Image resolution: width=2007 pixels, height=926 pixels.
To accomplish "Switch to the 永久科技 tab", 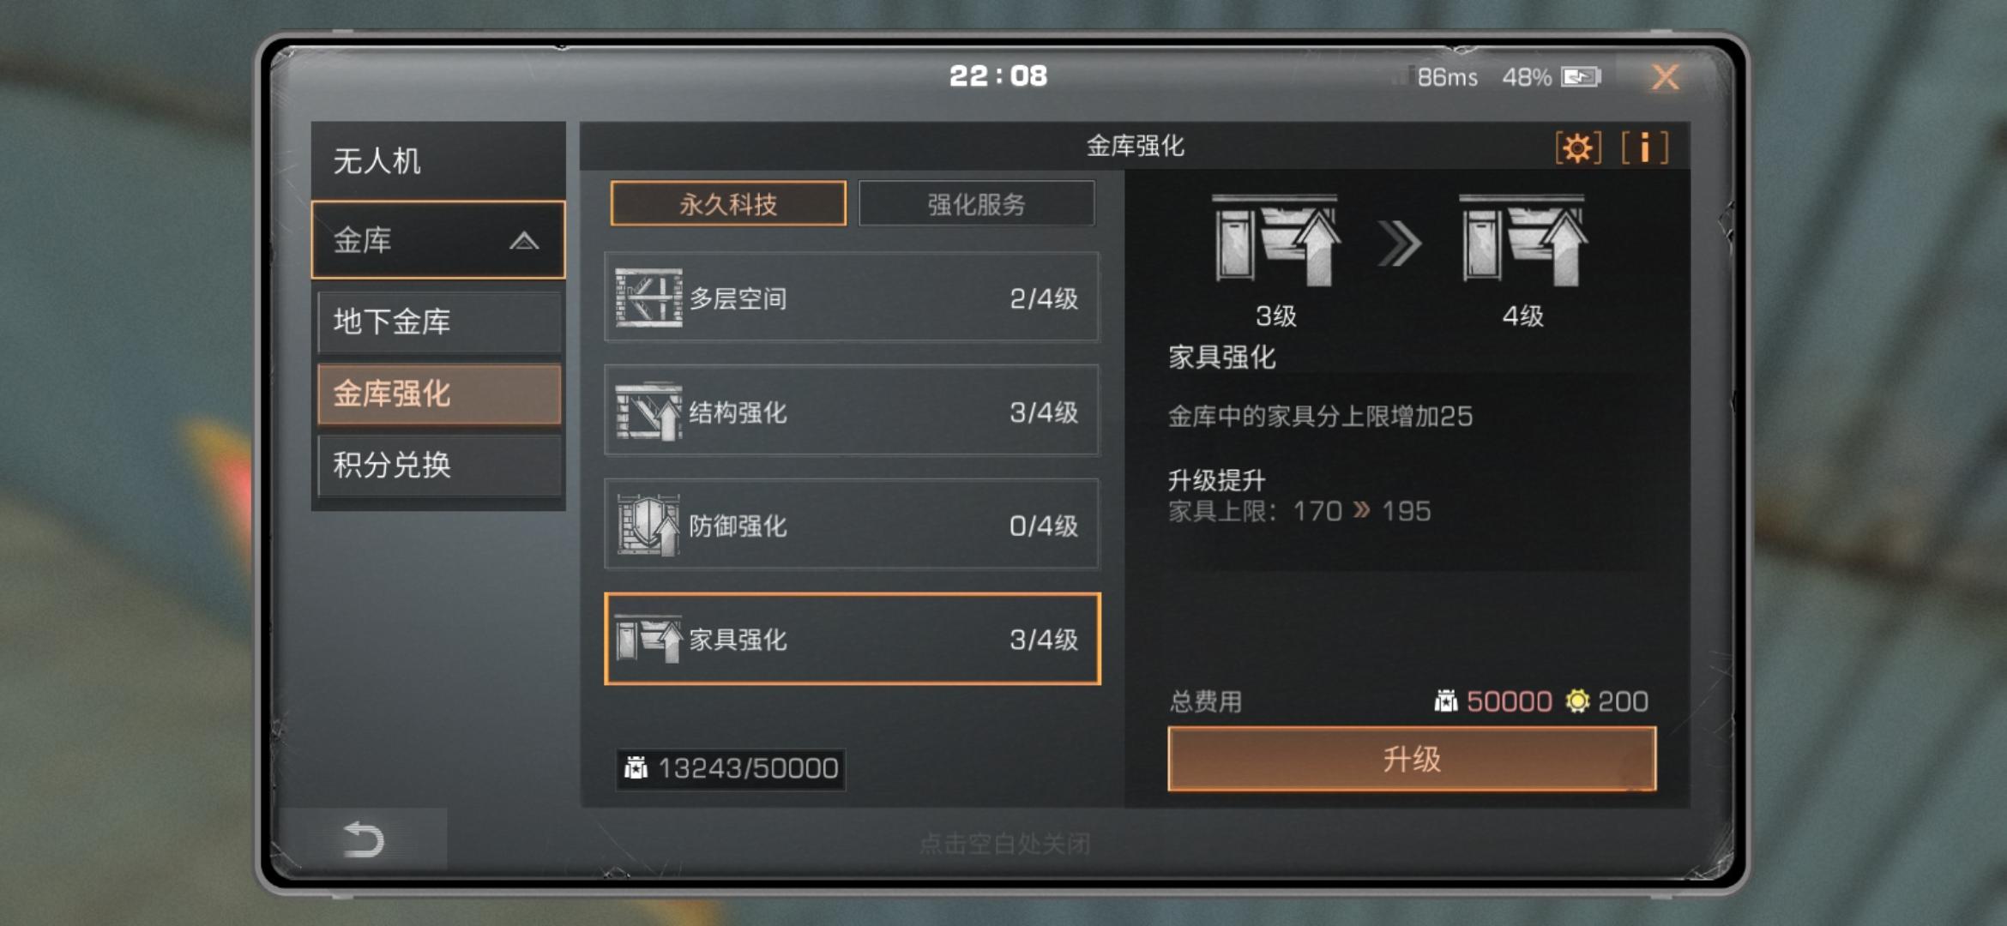I will click(x=728, y=204).
